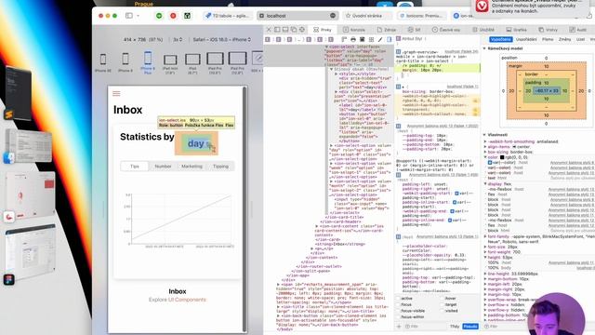
Task: Open the Finder icon in left dock
Action: (x=8, y=157)
